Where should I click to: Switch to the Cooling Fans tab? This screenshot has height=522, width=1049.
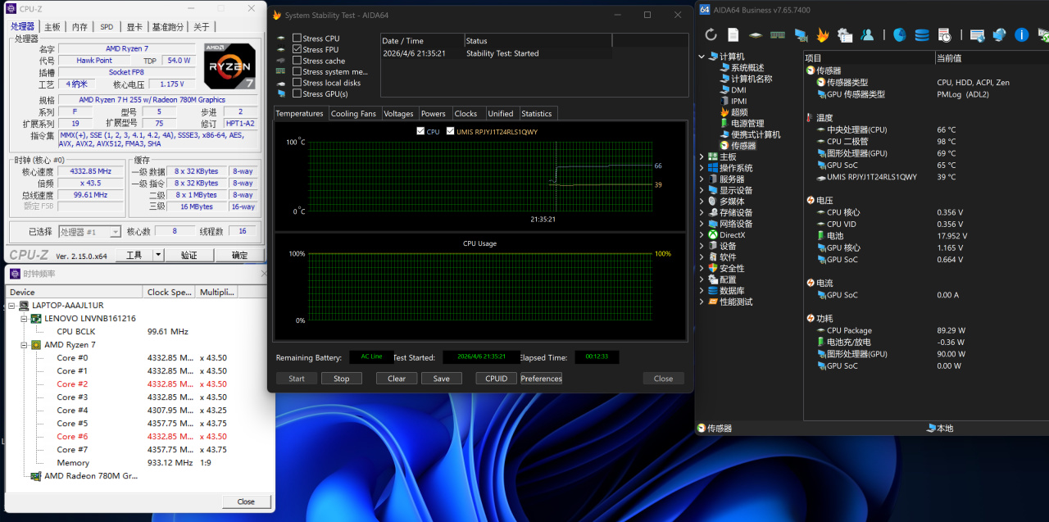(353, 114)
